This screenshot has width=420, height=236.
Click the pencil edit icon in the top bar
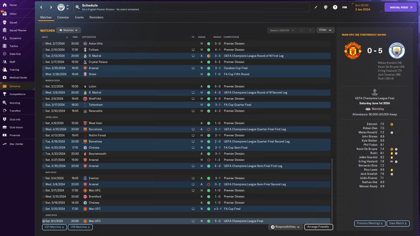316,7
